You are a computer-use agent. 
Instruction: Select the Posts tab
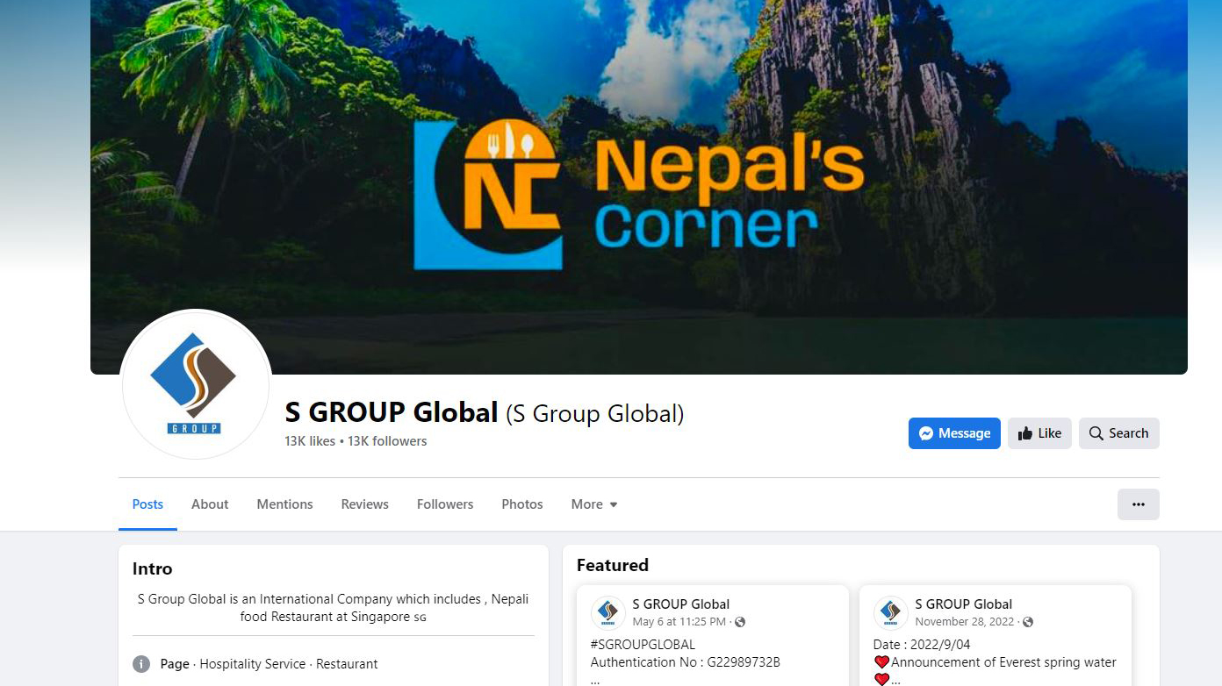coord(147,504)
